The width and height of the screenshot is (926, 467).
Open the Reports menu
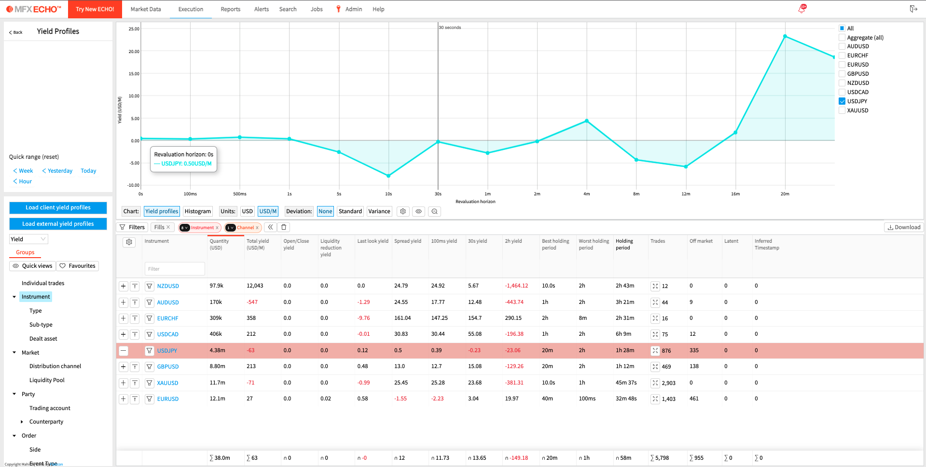(x=230, y=9)
